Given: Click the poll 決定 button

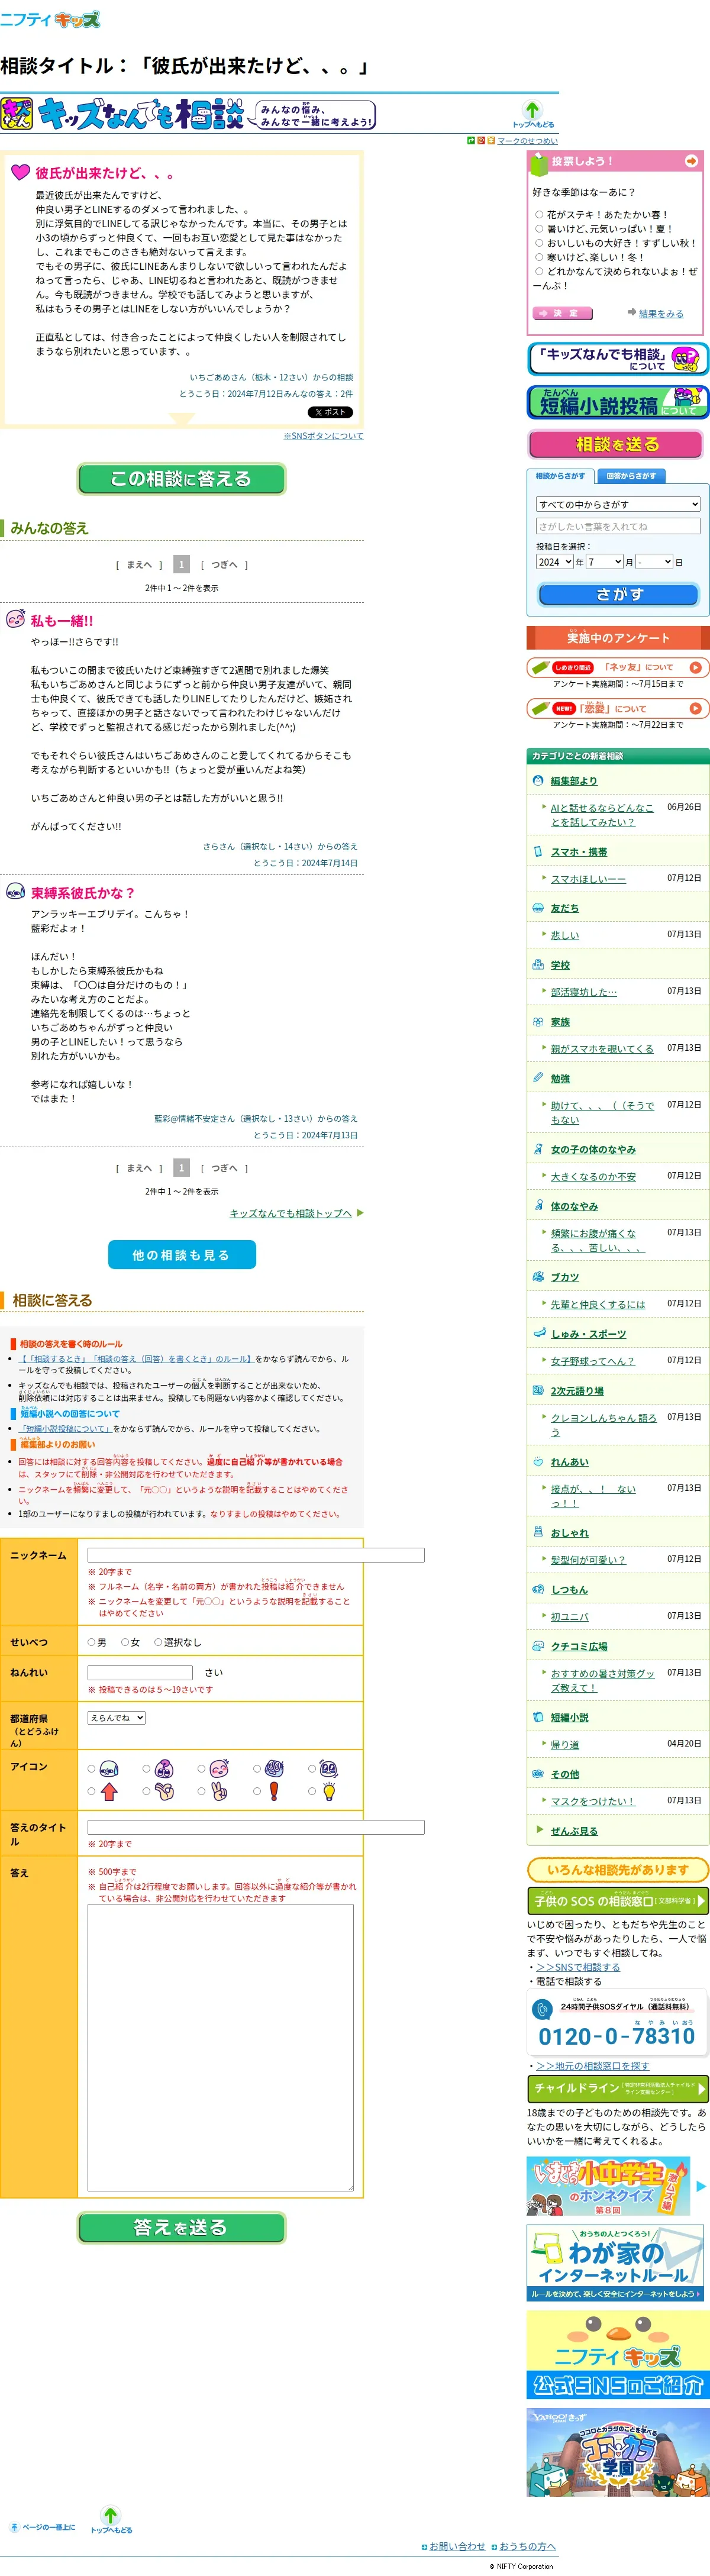Looking at the screenshot, I should (563, 313).
